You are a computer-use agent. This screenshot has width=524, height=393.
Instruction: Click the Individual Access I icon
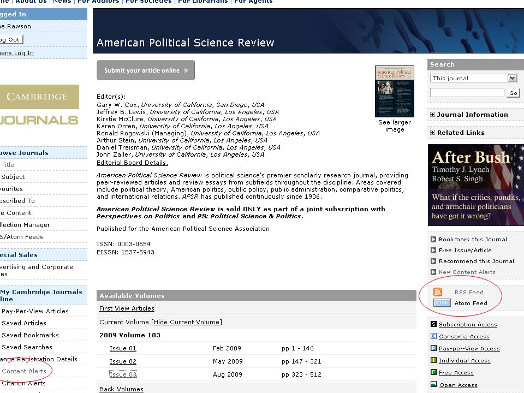pos(433,360)
